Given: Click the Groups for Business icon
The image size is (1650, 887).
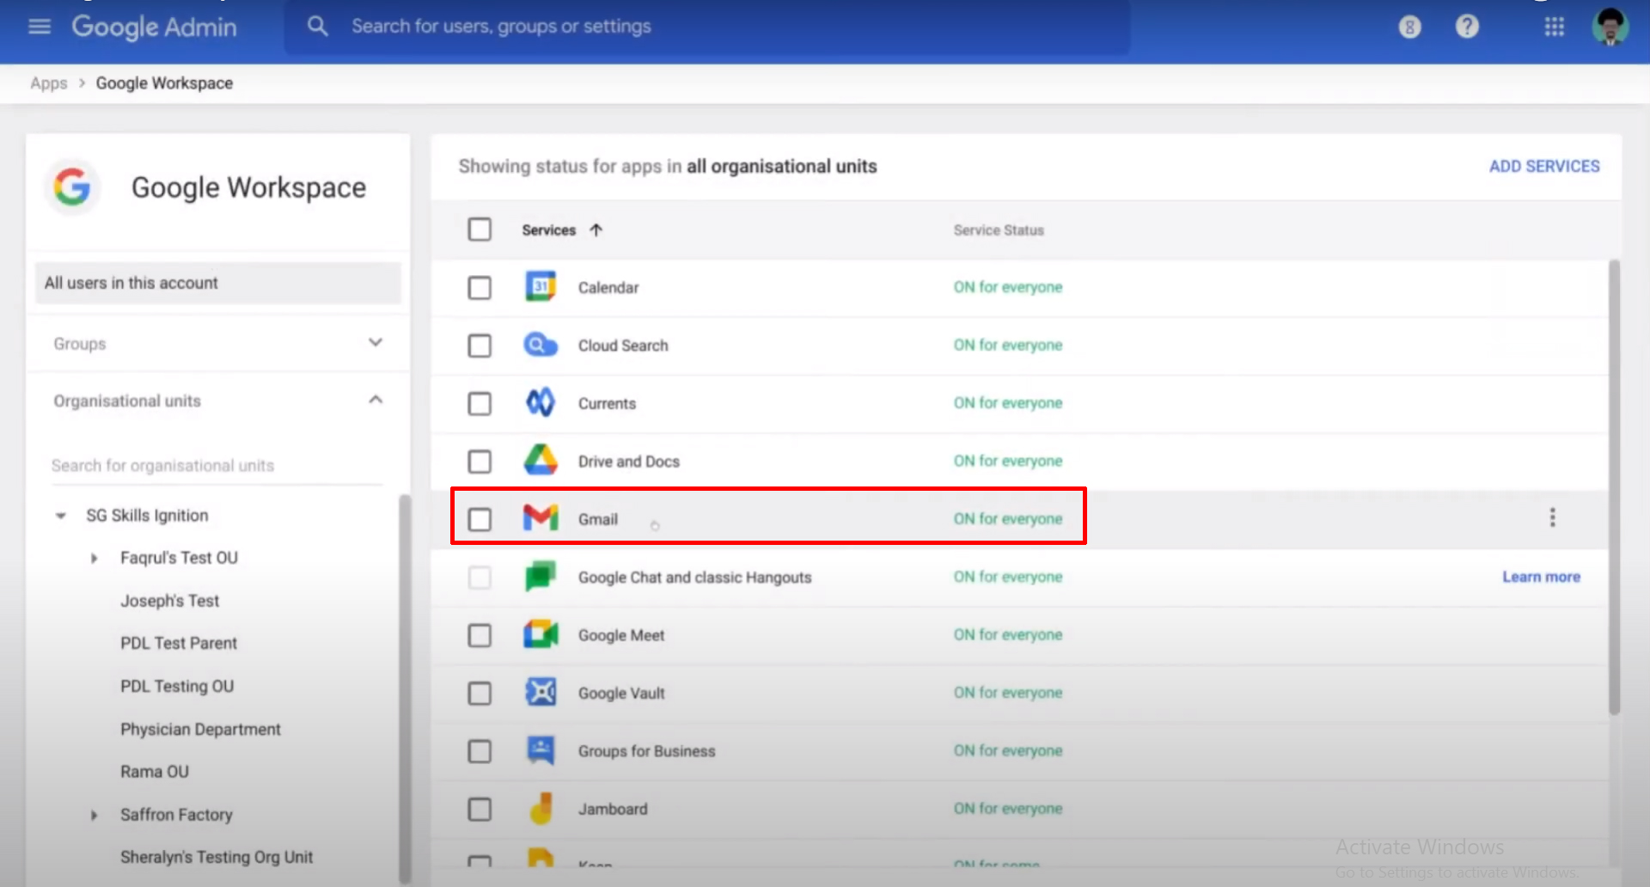Looking at the screenshot, I should point(541,750).
